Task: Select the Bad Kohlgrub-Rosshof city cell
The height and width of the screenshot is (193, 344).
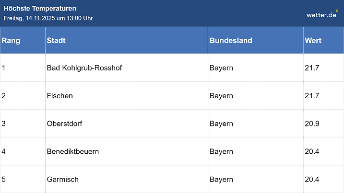Action: pyautogui.click(x=84, y=68)
